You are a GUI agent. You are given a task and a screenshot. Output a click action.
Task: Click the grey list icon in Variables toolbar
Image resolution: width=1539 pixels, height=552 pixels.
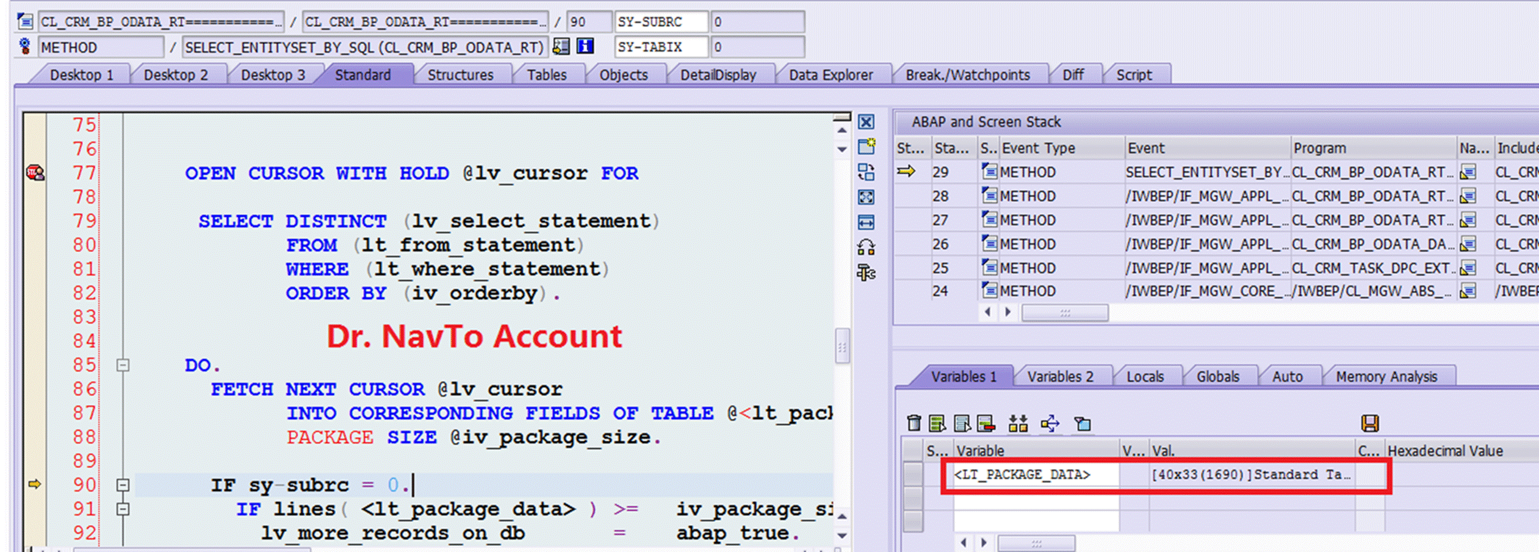pyautogui.click(x=962, y=423)
